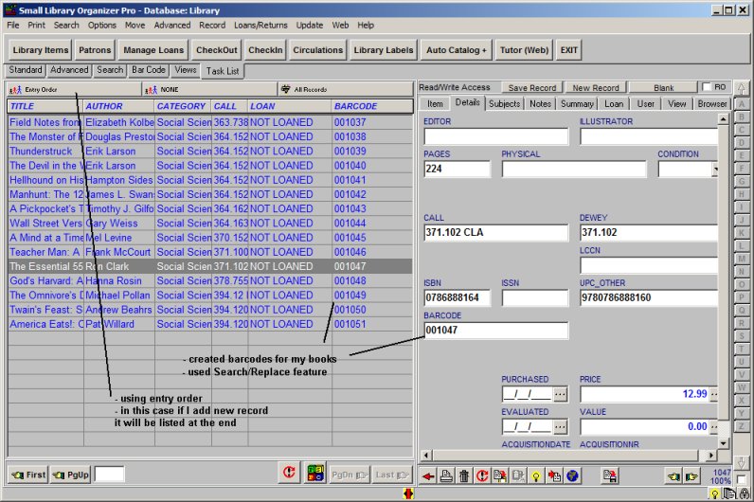Click the vertical scrollbar down arrow in details
Screen dimensions: 754x502
pos(724,443)
